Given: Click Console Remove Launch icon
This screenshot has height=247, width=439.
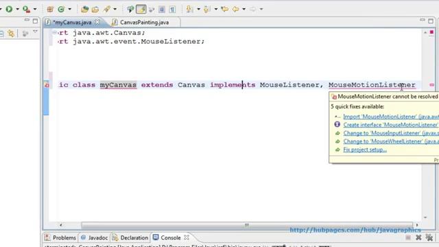Looking at the screenshot, I should coord(418,237).
